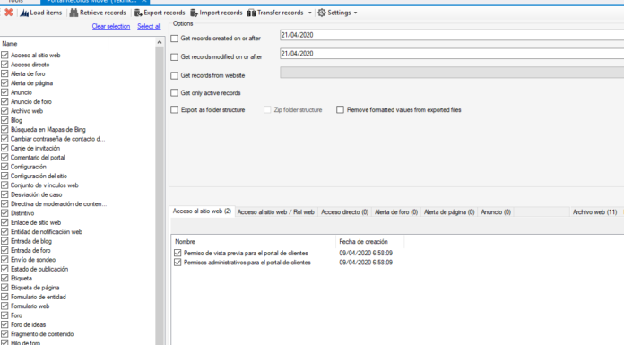The height and width of the screenshot is (345, 624).
Task: Enable Get records created on or after
Action: click(174, 39)
